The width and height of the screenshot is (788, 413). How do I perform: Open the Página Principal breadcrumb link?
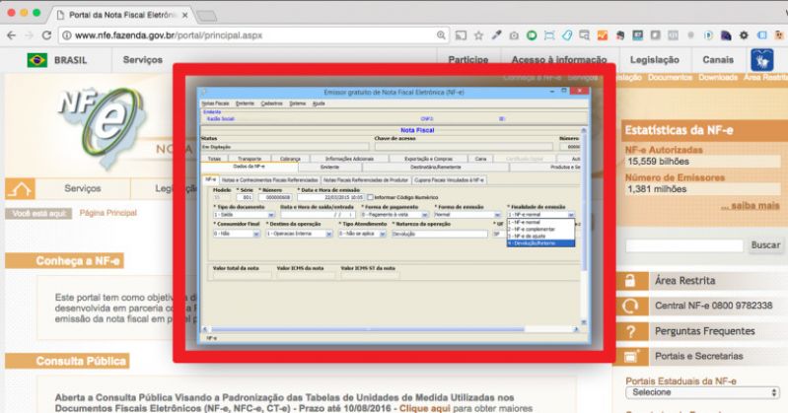coord(108,213)
